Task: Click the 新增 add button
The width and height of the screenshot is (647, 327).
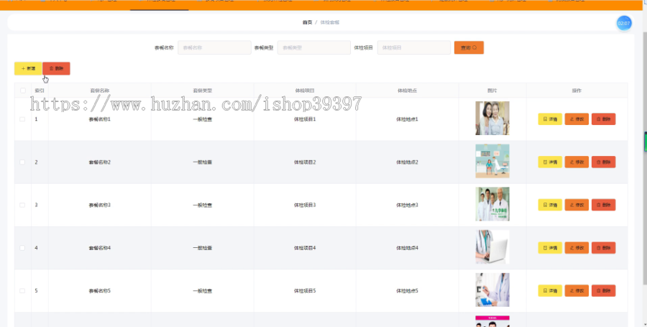Action: (x=28, y=68)
